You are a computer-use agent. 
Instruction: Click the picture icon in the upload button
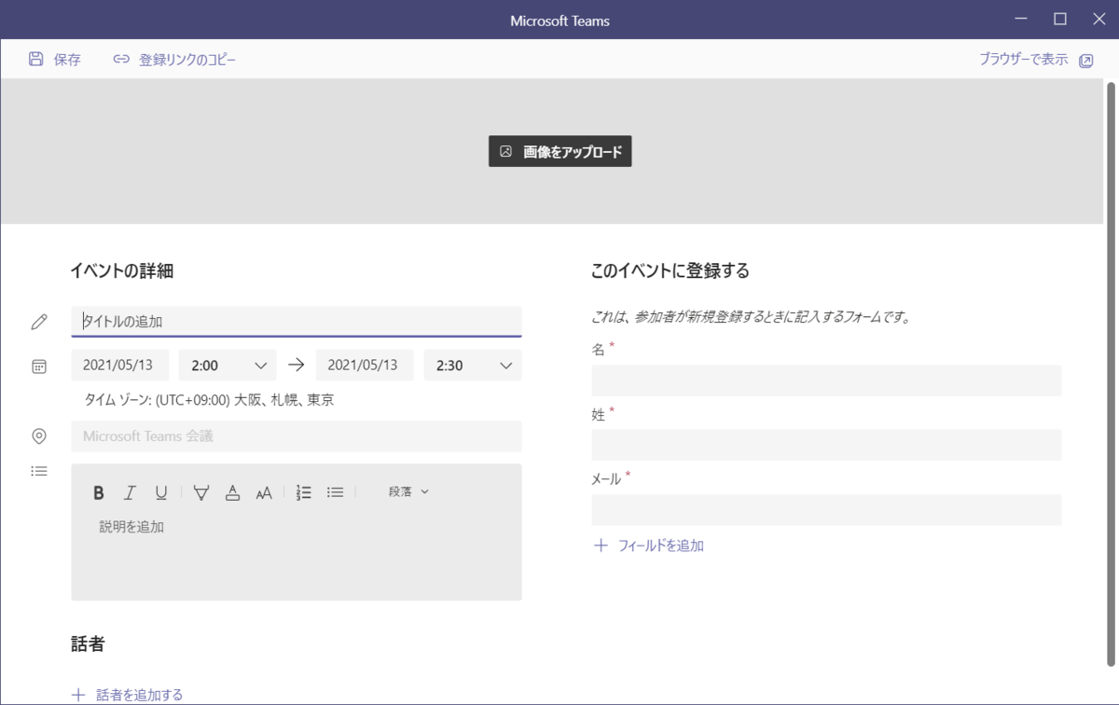505,151
